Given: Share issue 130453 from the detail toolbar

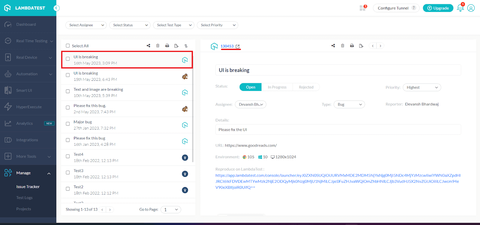Looking at the screenshot, I should (333, 46).
